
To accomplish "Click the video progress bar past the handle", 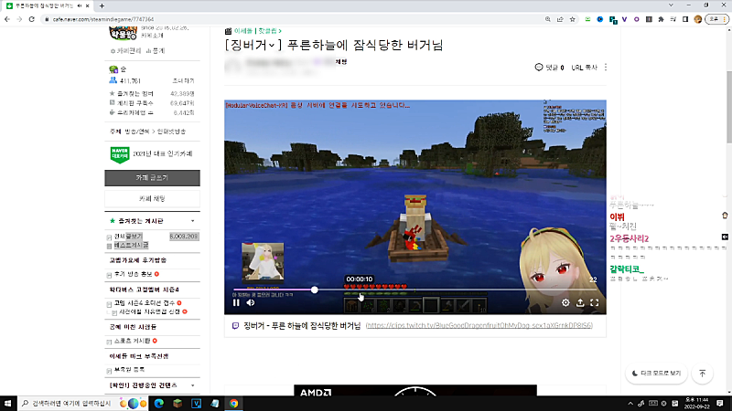I will [457, 290].
